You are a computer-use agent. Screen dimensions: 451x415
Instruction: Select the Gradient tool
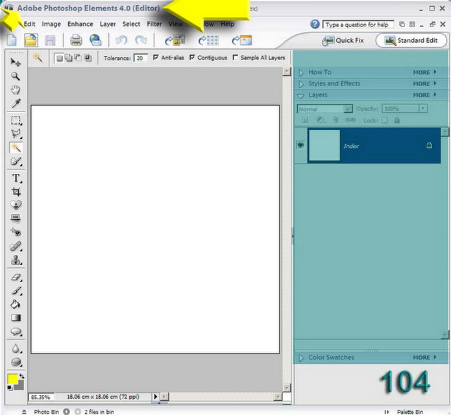16,318
